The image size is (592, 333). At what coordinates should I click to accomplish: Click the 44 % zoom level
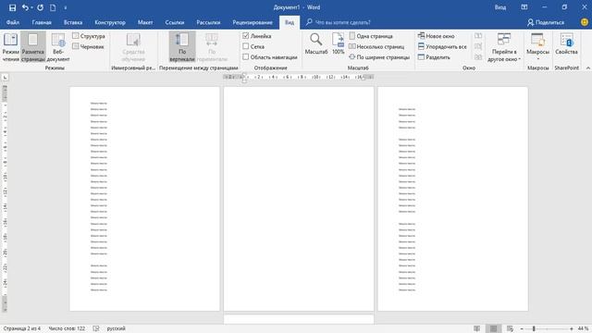pos(583,329)
